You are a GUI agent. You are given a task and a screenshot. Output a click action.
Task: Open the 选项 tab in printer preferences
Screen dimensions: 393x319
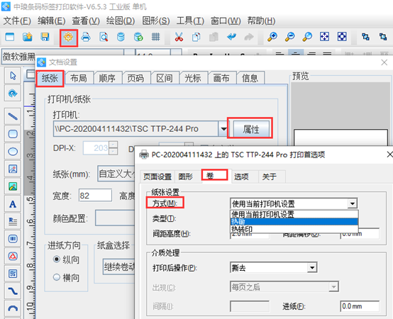[x=241, y=177]
